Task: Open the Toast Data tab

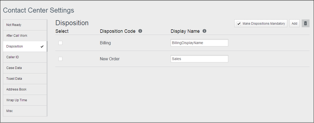Action: pyautogui.click(x=25, y=79)
